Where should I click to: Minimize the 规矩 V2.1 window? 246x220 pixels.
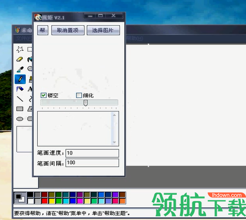click(90, 16)
